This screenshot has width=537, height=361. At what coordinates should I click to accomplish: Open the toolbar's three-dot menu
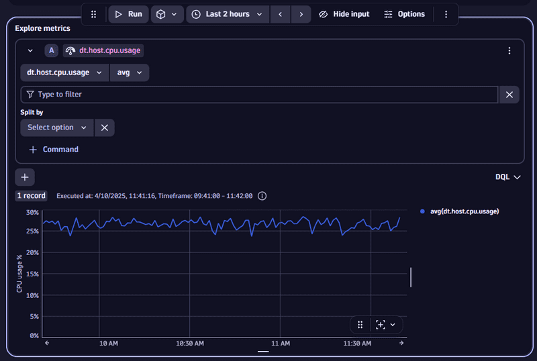(446, 14)
